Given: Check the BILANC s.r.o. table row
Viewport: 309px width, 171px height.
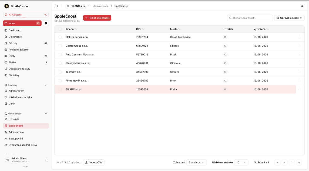Looking at the screenshot, I should (60, 89).
